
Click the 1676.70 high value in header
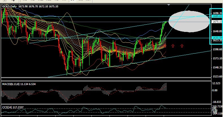(33, 6)
